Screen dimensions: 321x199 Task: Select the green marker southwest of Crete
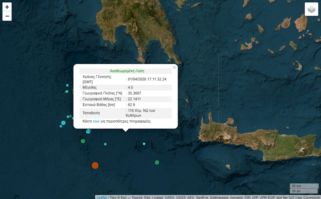pos(157,162)
